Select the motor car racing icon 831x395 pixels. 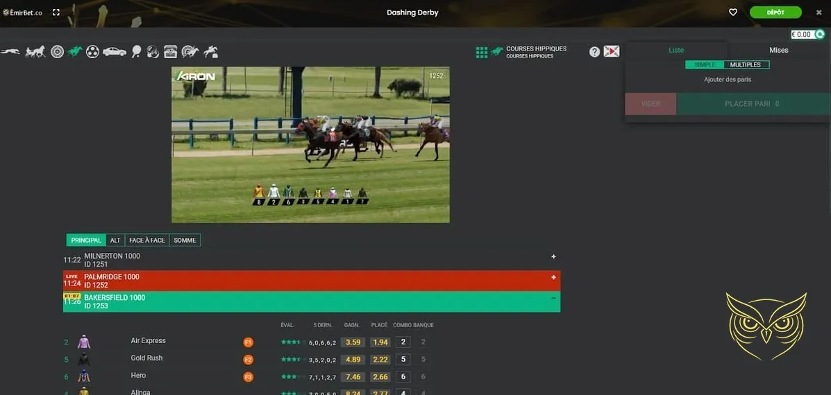(115, 51)
